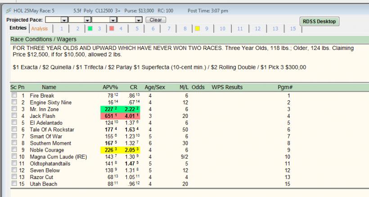This screenshot has width=369, height=197.
Task: Open horse tab 13
Action: click(x=275, y=29)
